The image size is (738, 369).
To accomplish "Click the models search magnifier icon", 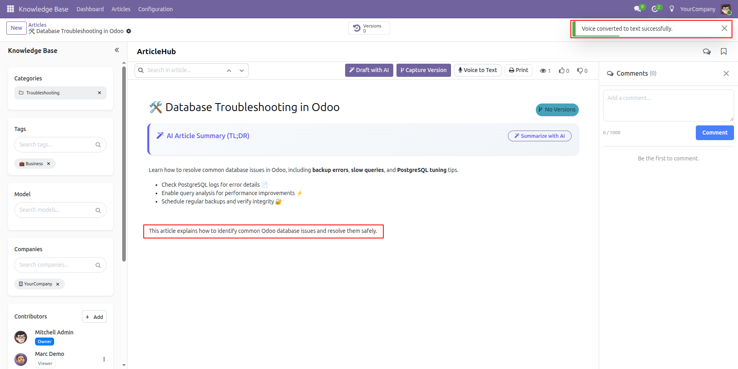I will [98, 210].
